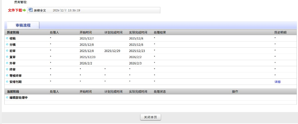Open the 审稿流程 tab
Image resolution: width=298 pixels, height=124 pixels.
point(23,26)
